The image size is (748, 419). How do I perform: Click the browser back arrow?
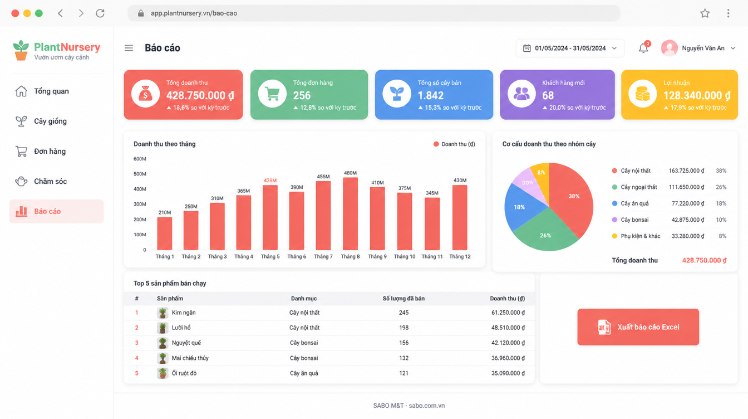[x=61, y=13]
